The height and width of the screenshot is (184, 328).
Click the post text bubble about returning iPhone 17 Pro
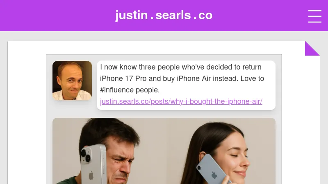tap(186, 85)
